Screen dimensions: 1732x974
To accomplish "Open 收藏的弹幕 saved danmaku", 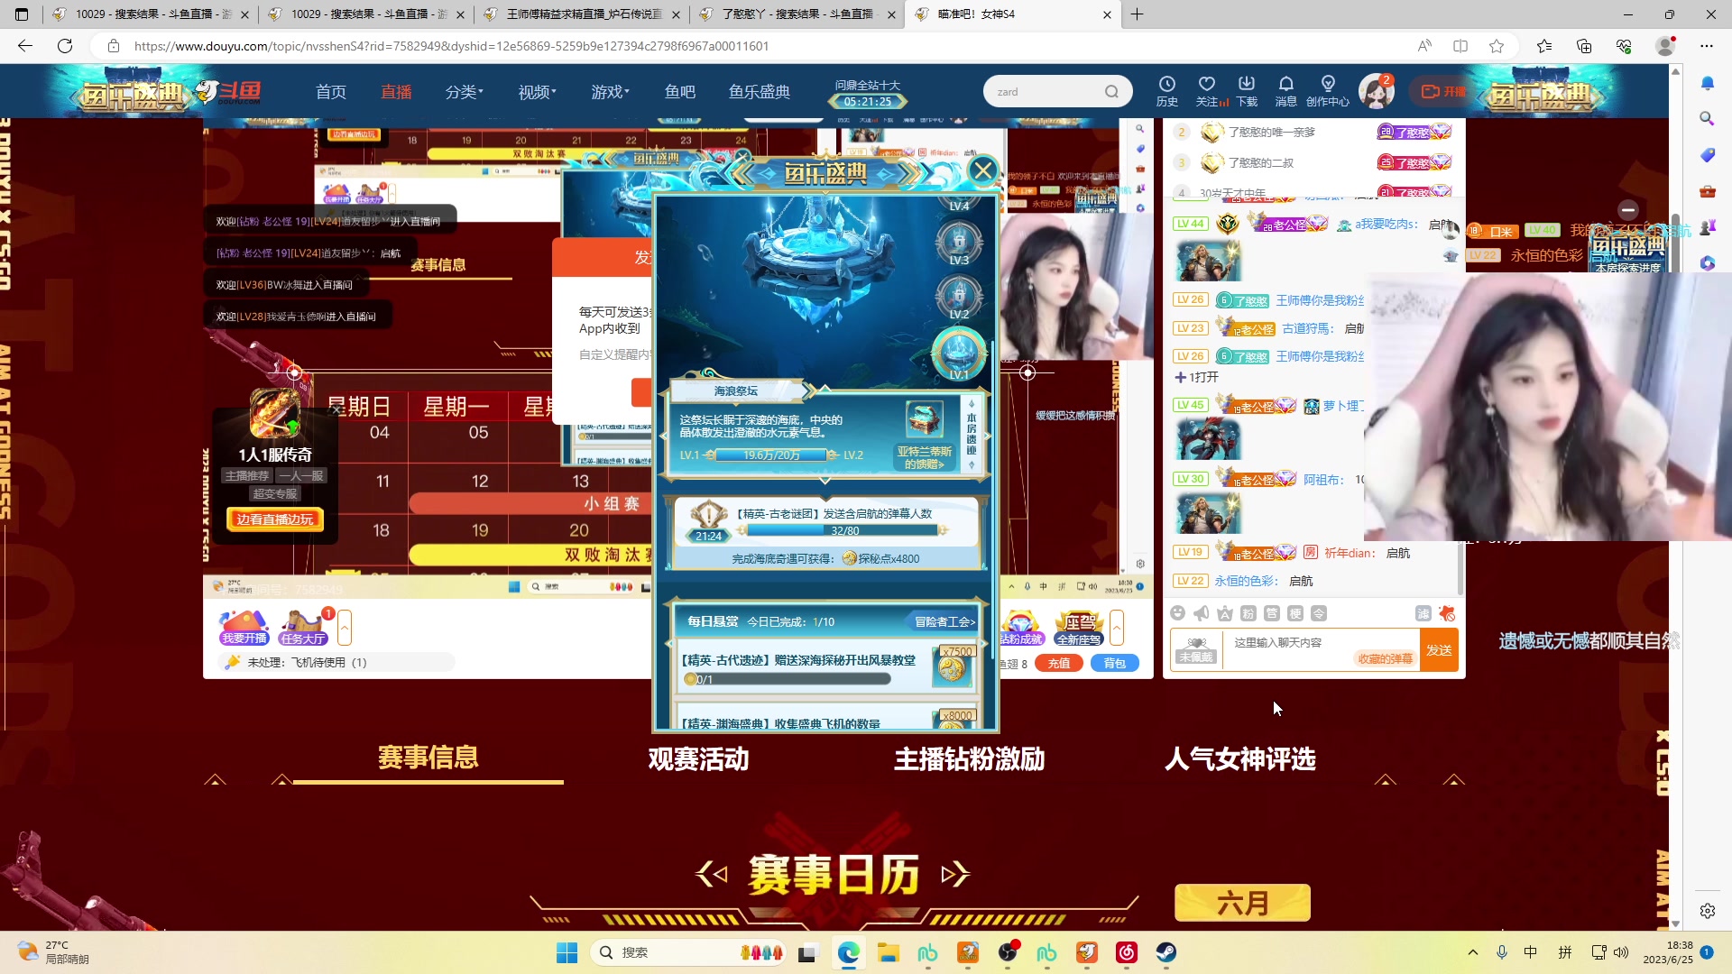I will pyautogui.click(x=1385, y=658).
